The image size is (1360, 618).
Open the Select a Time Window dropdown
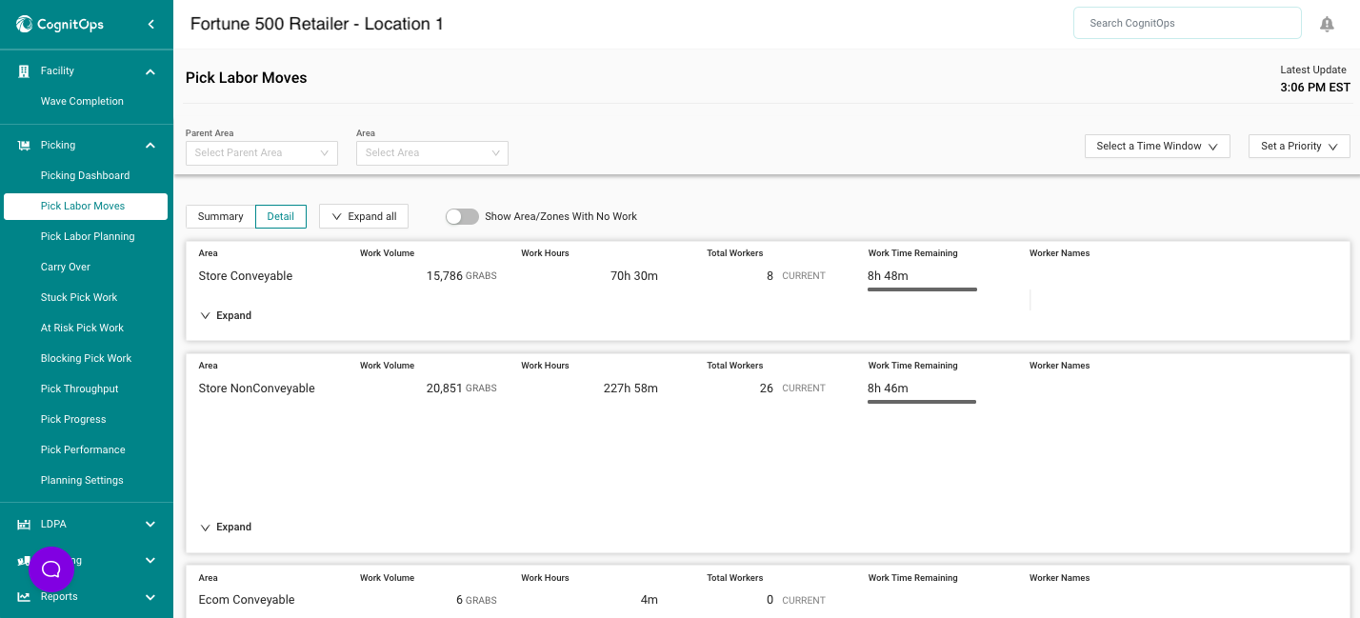(x=1156, y=147)
